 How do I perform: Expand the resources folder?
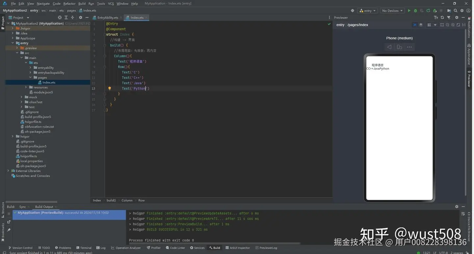26,87
